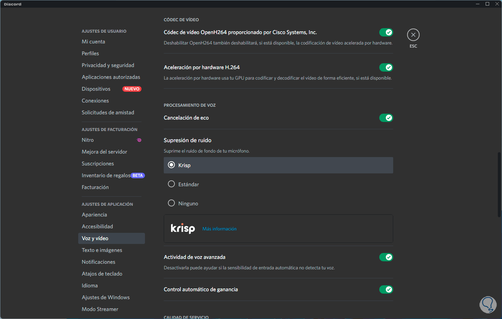Choose Ninguno for noise suppression
This screenshot has height=319, width=502.
click(171, 203)
